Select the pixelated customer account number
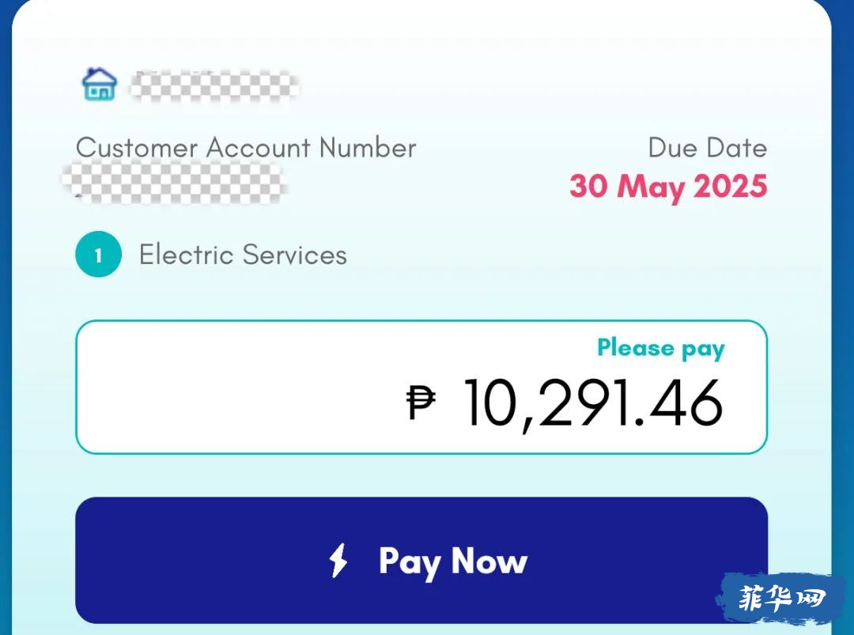Image resolution: width=854 pixels, height=635 pixels. tap(174, 182)
